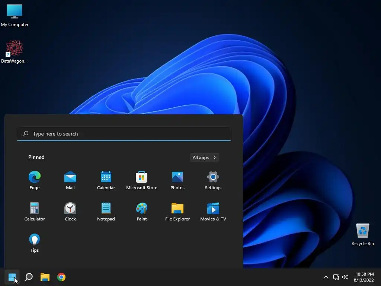The image size is (381, 286).
Task: Launch Notepad from pinned apps
Action: 106,212
